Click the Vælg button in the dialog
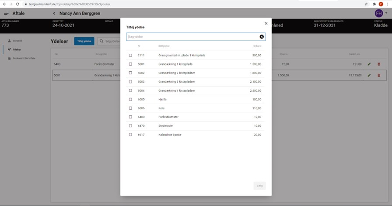This screenshot has width=392, height=206. 259,186
